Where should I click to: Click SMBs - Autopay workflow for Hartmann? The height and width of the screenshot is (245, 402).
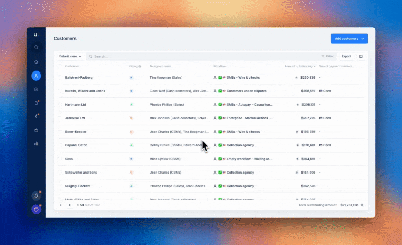click(249, 105)
